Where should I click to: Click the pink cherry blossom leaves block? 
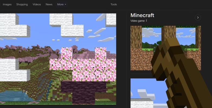point(83,64)
